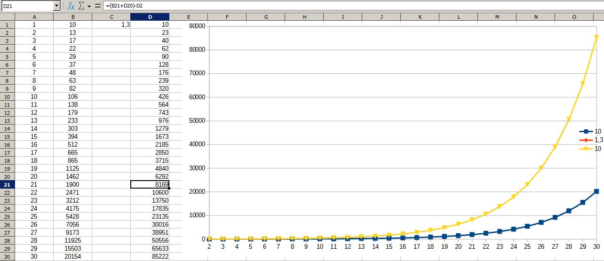Open the Name Box dropdown
Screen dimensions: 604x261
pos(57,6)
